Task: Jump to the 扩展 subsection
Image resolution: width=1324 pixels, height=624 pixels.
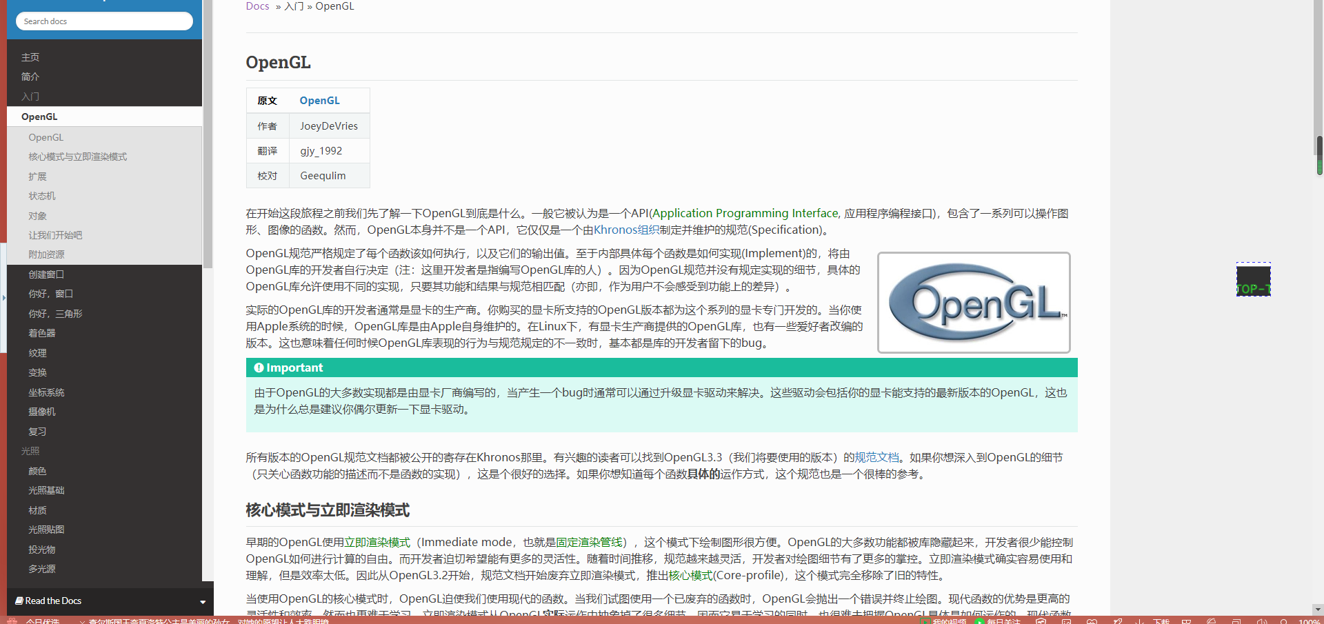Action: coord(37,177)
